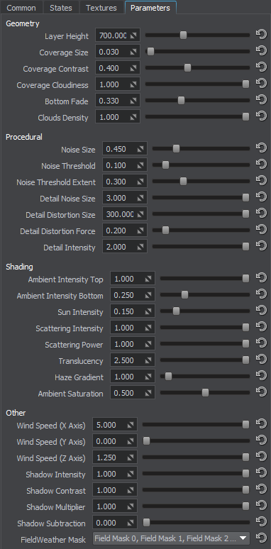Image resolution: width=271 pixels, height=549 pixels.
Task: Reset Detail Intensity to default
Action: [x=261, y=247]
